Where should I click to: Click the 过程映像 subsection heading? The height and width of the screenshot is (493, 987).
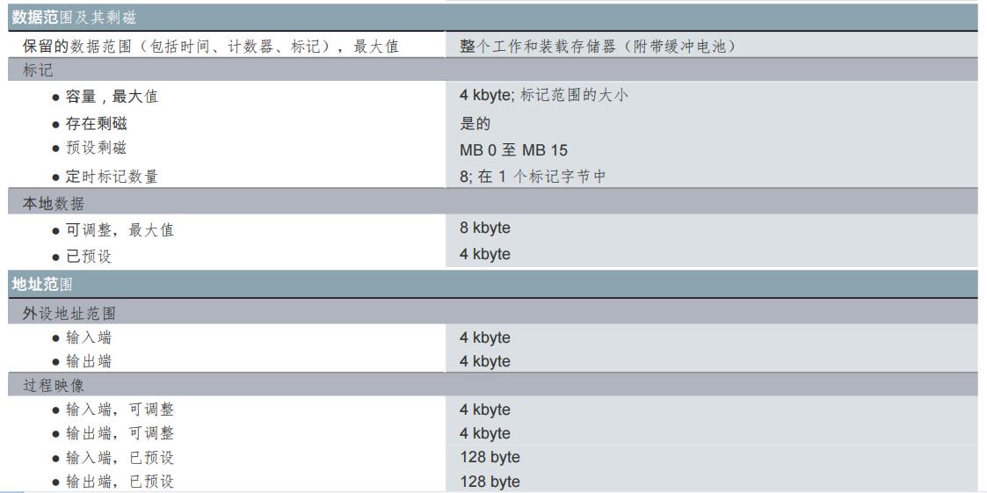[54, 385]
